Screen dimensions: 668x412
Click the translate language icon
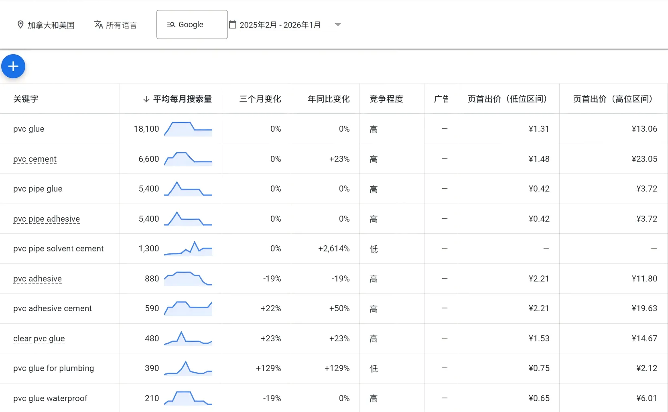pos(99,25)
